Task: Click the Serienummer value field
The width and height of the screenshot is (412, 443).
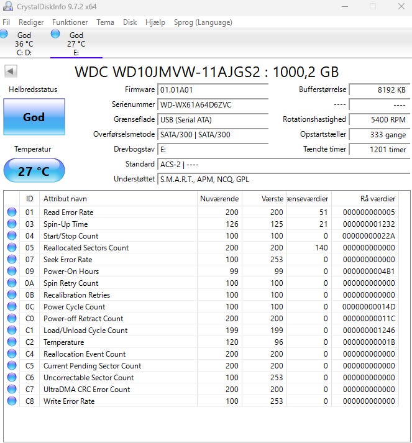Action: [x=213, y=104]
